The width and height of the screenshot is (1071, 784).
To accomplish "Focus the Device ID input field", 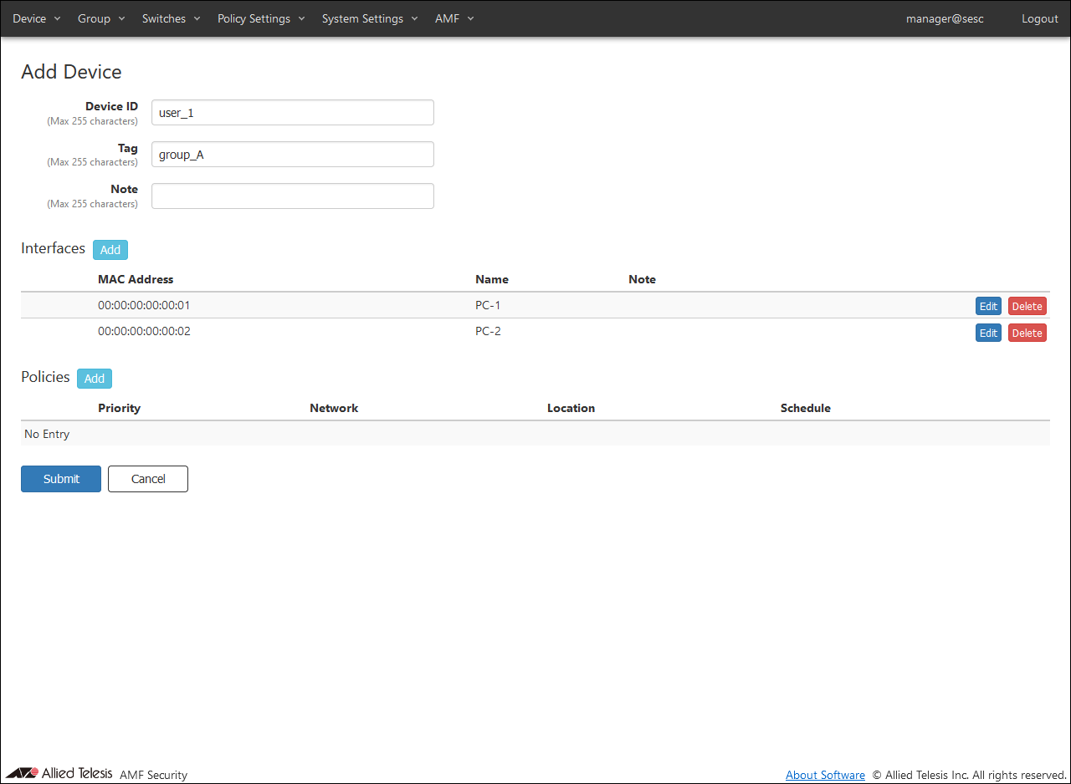I will tap(292, 113).
